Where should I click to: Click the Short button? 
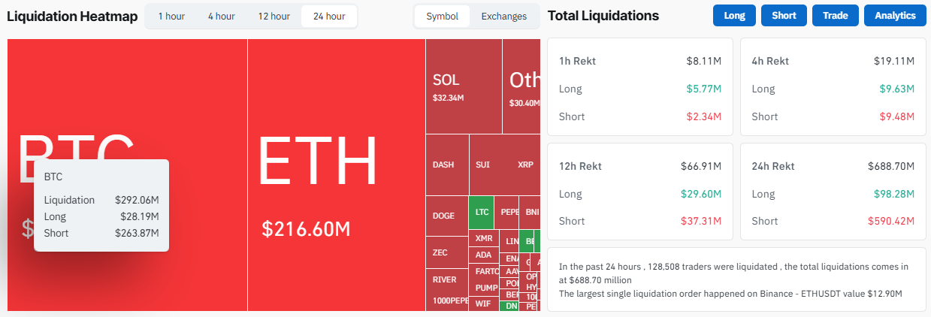click(x=784, y=16)
